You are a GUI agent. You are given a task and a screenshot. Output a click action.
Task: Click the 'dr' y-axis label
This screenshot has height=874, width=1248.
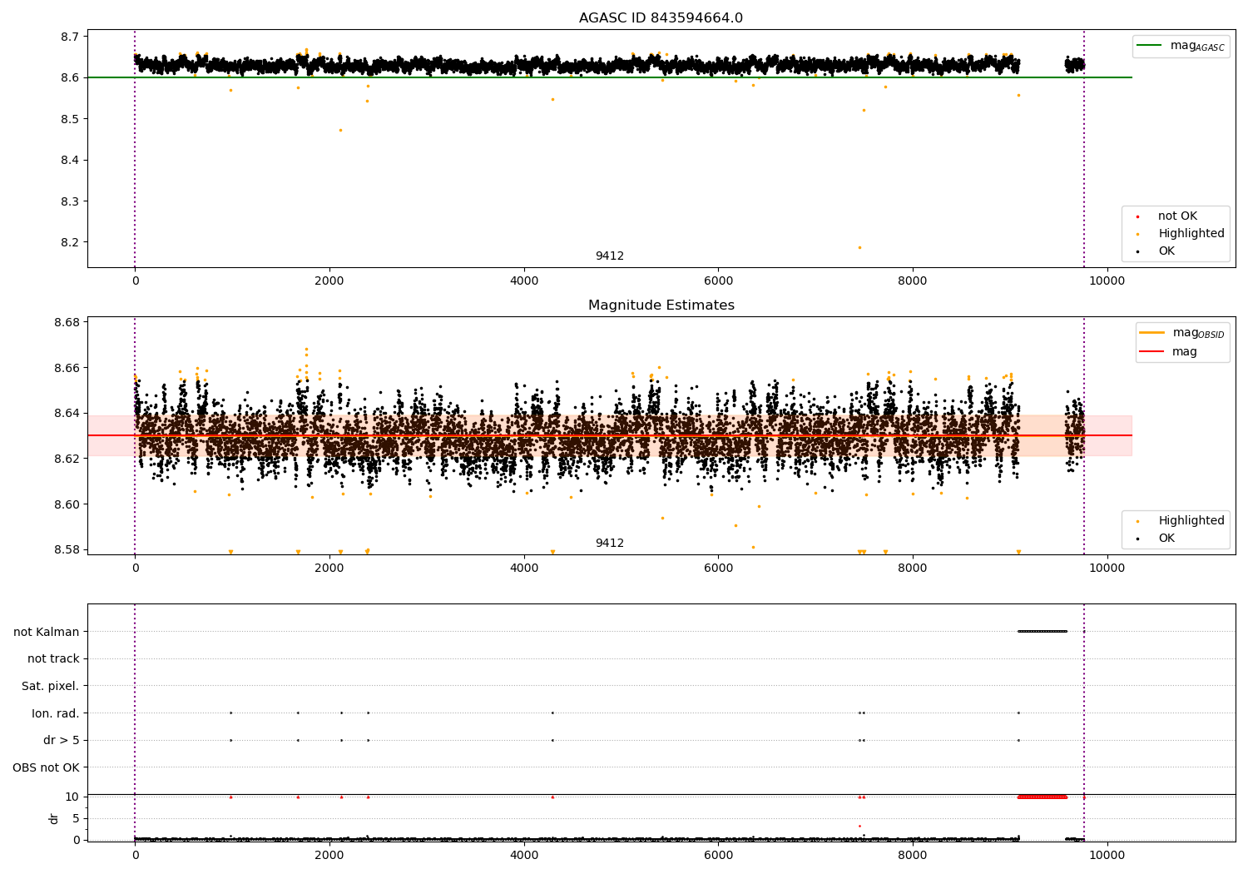(x=54, y=818)
